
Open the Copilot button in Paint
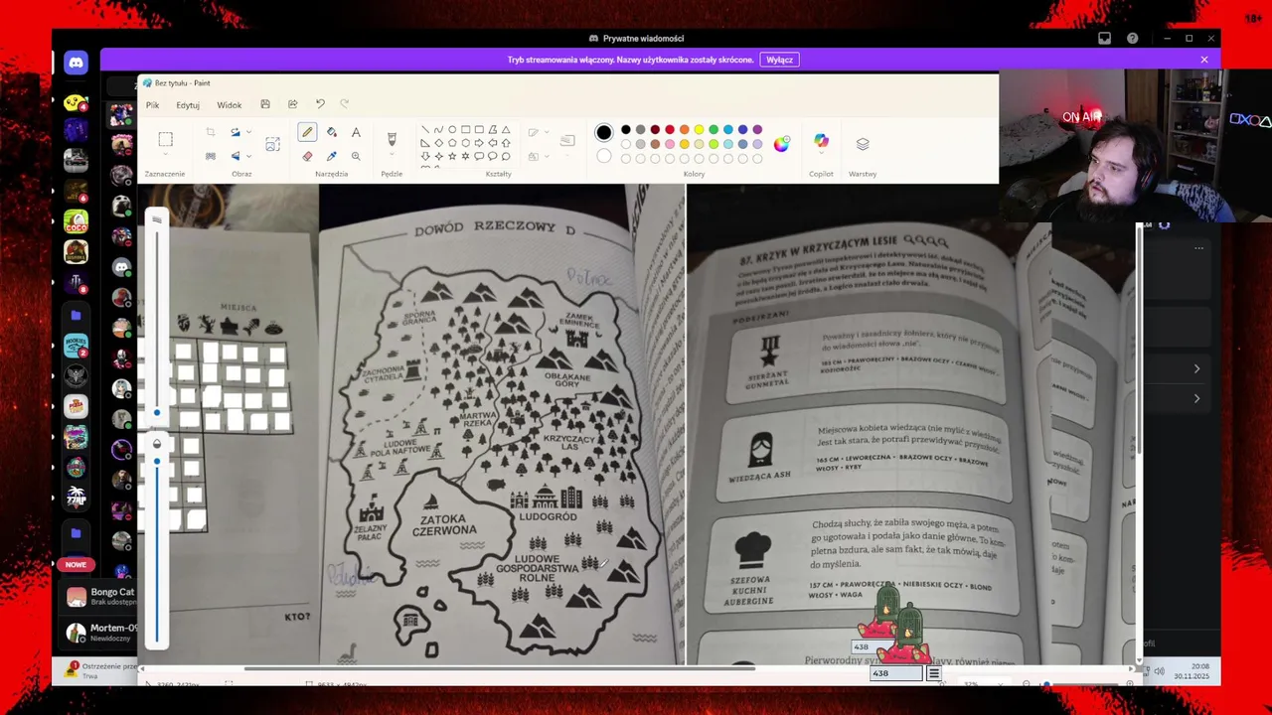(x=821, y=141)
